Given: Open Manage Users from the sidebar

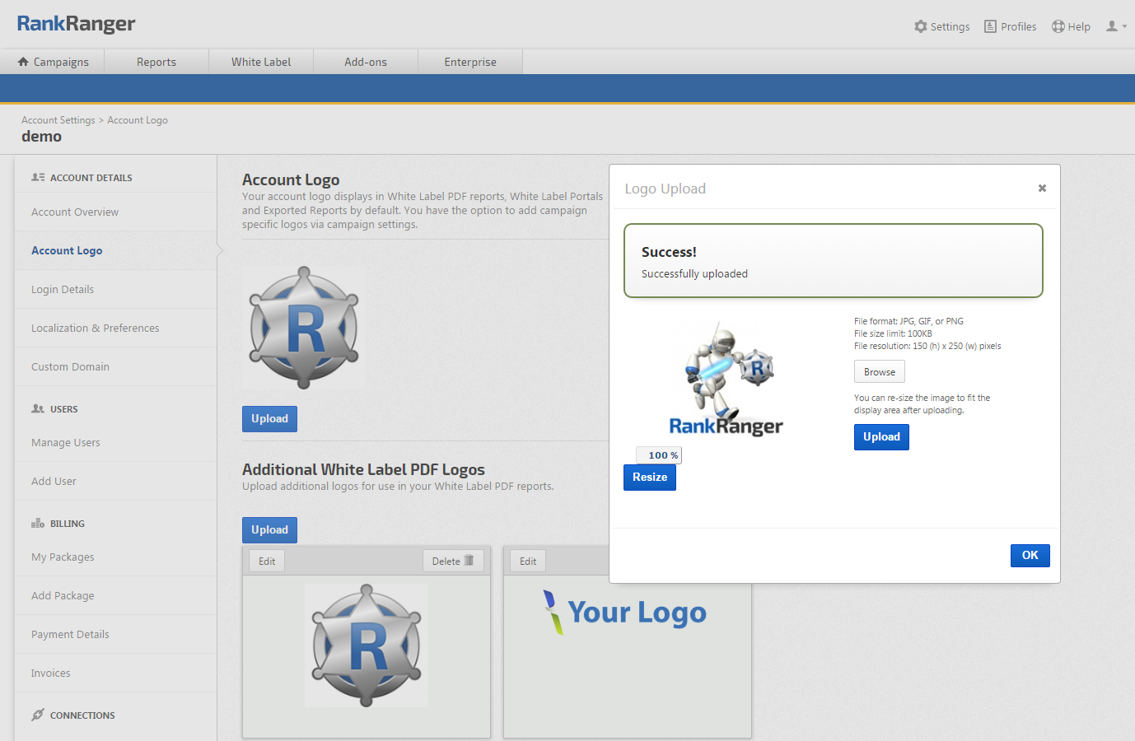Looking at the screenshot, I should coord(66,443).
